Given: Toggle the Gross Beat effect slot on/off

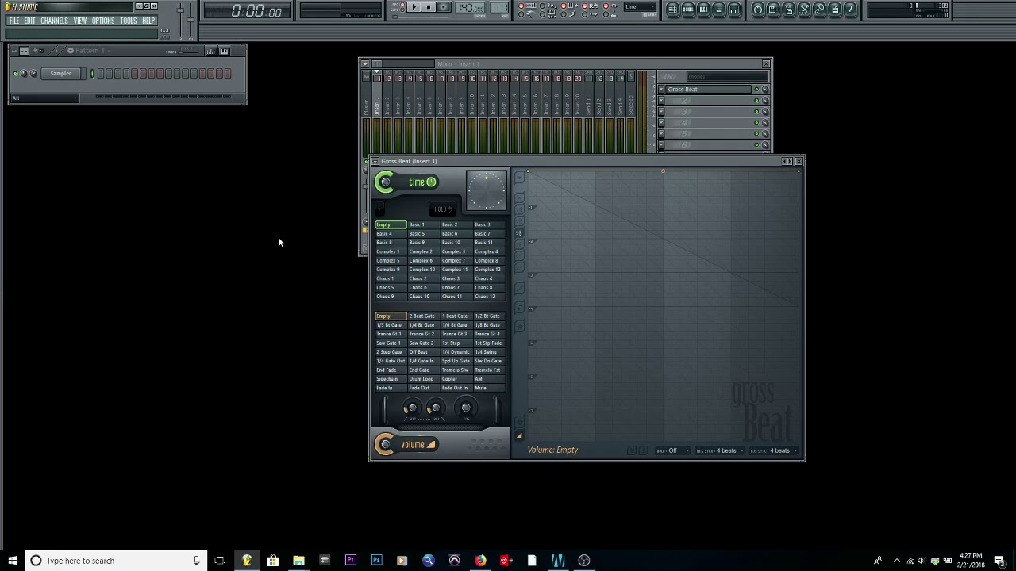Looking at the screenshot, I should [x=756, y=90].
